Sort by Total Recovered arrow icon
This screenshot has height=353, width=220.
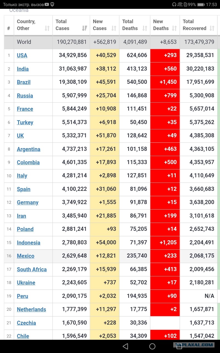pyautogui.click(x=212, y=28)
